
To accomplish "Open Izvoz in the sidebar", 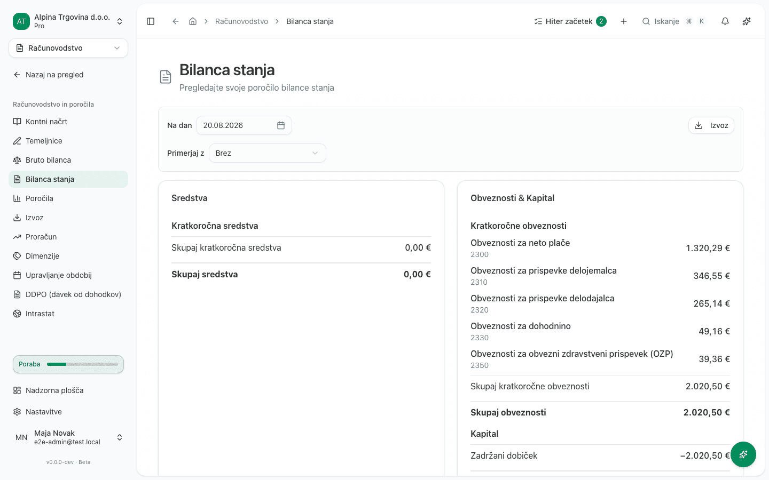I will [x=68, y=218].
